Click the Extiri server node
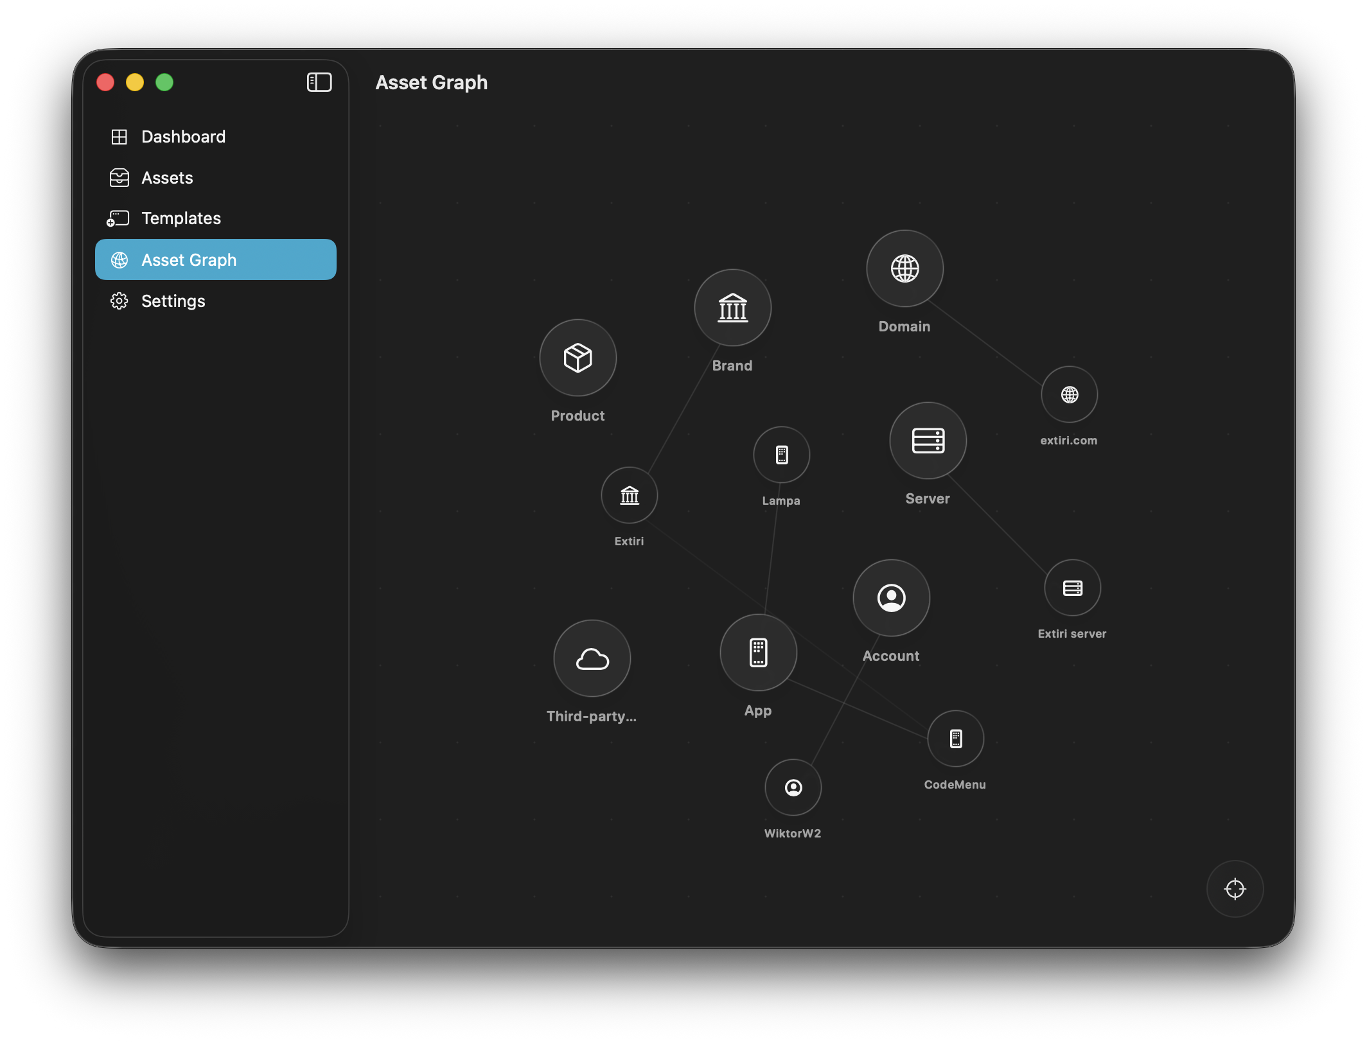Image resolution: width=1367 pixels, height=1043 pixels. click(1072, 588)
